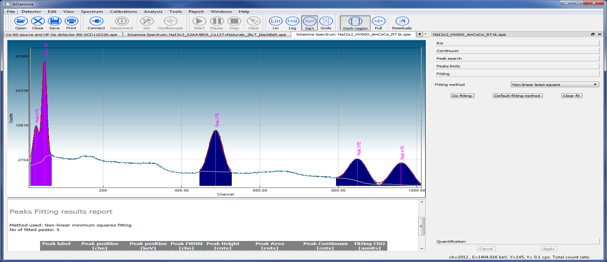Print the spectrum using Print icon

(x=71, y=23)
